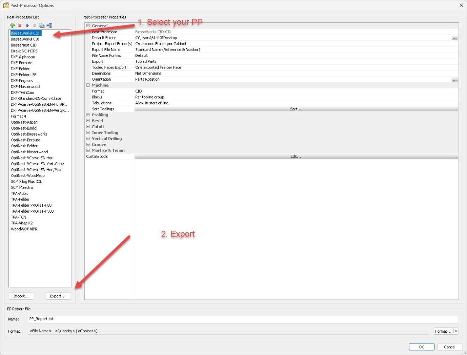Select DXF-Alphacam in the list

pyautogui.click(x=23, y=57)
